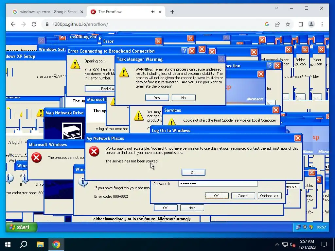The height and width of the screenshot is (251, 335).
Task: Bookmark this page with the star
Action: (288, 24)
